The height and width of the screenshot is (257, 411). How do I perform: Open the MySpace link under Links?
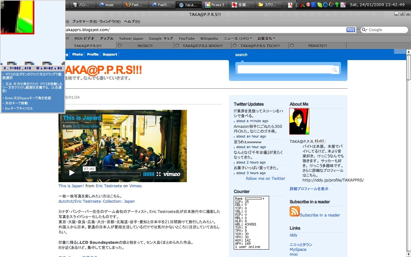pyautogui.click(x=298, y=249)
